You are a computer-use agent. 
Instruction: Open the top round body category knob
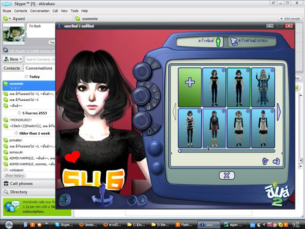[142, 71]
